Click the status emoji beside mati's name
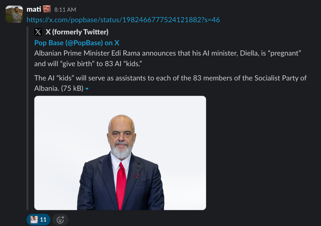 (47, 9)
